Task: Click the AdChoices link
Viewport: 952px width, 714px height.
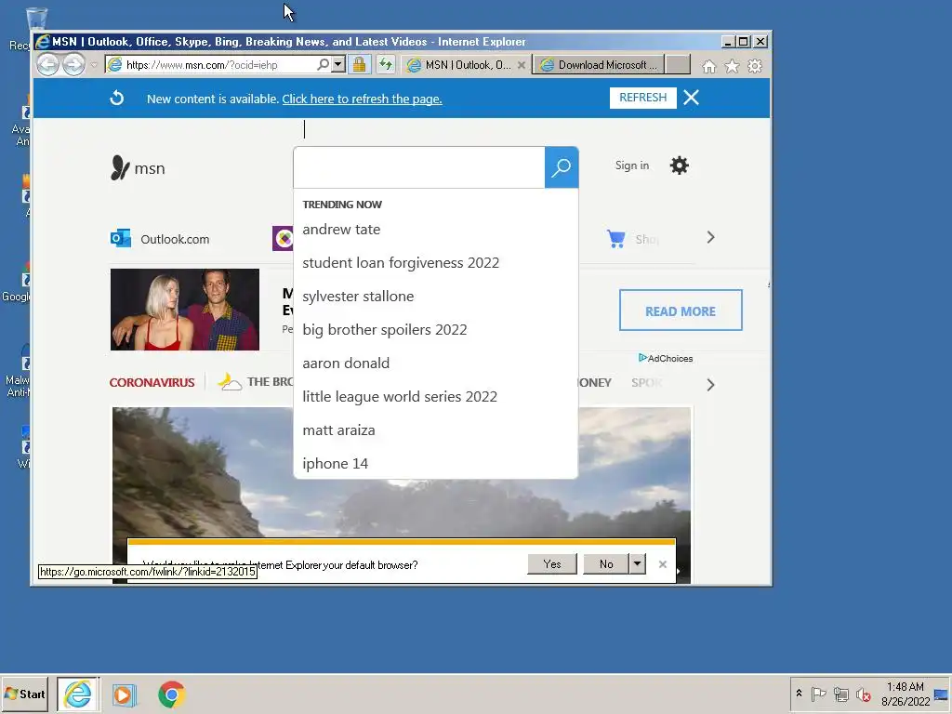Action: coord(666,358)
